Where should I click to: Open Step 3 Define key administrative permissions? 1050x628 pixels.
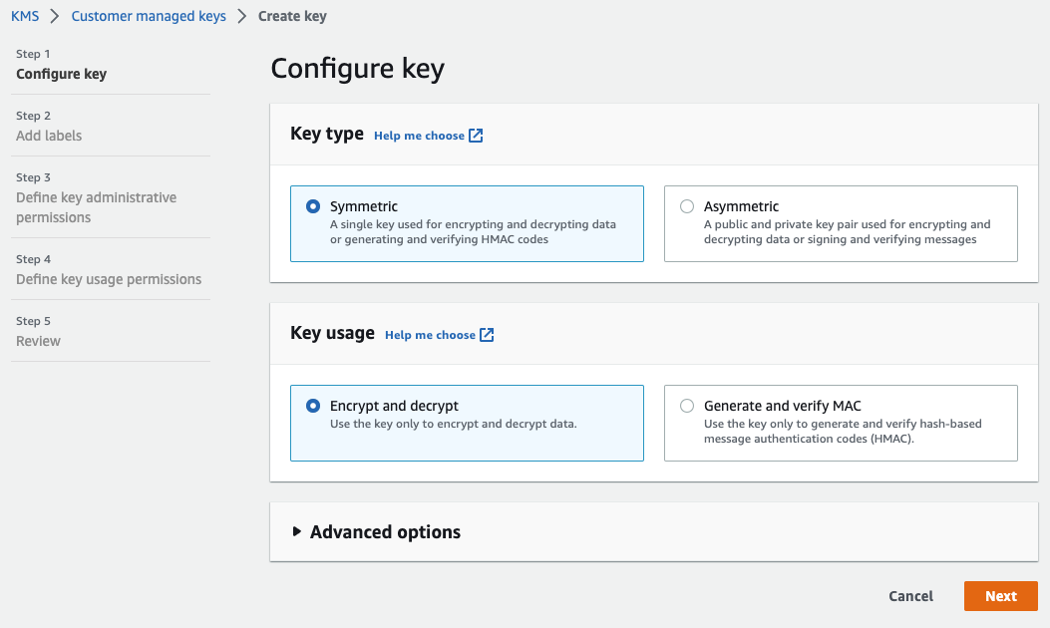[96, 207]
